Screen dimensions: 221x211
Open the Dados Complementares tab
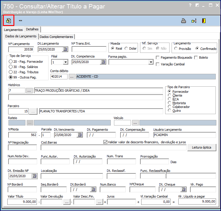[x=56, y=37]
